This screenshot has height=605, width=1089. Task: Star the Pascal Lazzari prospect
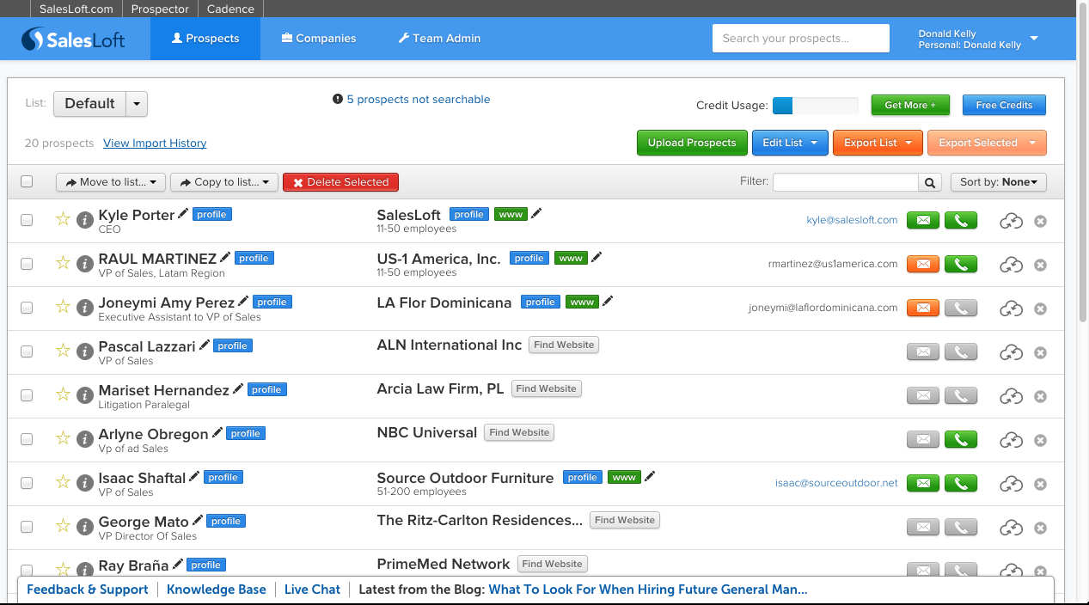pos(63,351)
